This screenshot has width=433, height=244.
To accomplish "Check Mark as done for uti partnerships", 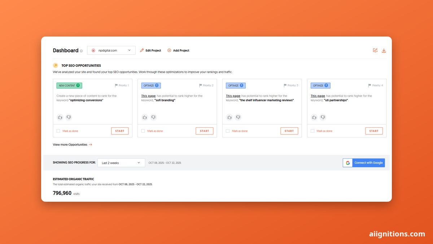I will pos(312,131).
